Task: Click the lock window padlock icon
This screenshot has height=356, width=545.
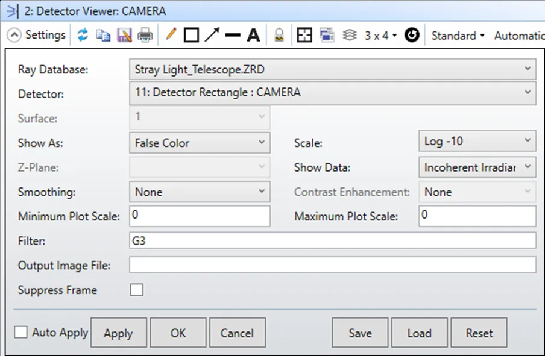Action: tap(279, 36)
